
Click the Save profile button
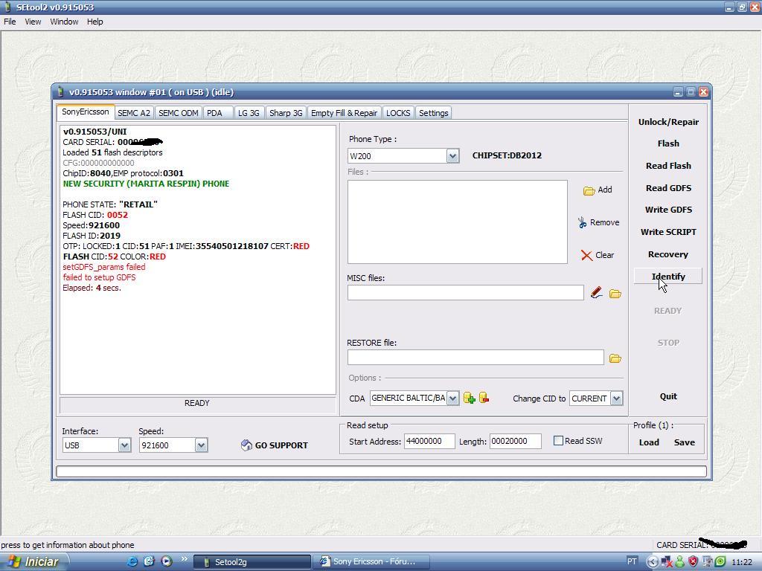pyautogui.click(x=685, y=442)
